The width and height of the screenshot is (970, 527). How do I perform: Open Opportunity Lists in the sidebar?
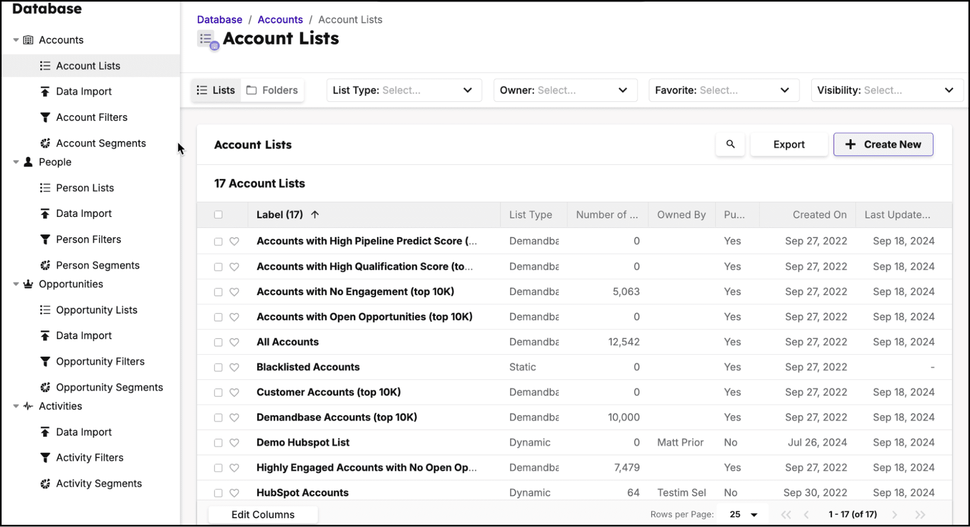pos(96,310)
